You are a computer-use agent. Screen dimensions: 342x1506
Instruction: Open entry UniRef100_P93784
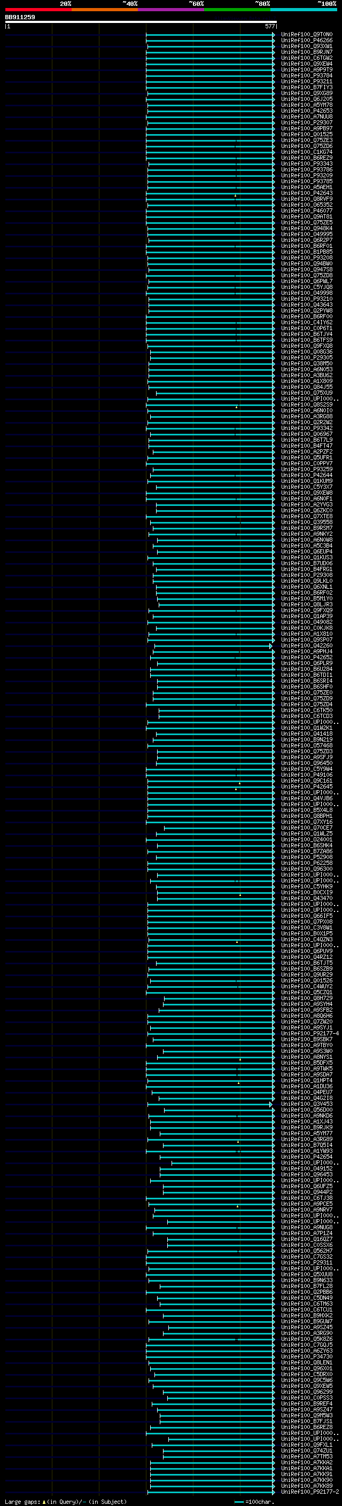[x=307, y=75]
